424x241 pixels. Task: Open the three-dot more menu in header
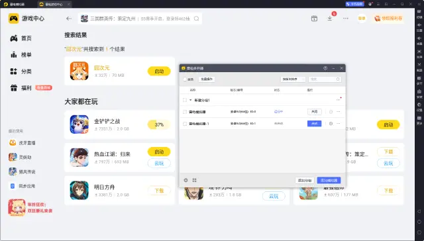click(346, 19)
